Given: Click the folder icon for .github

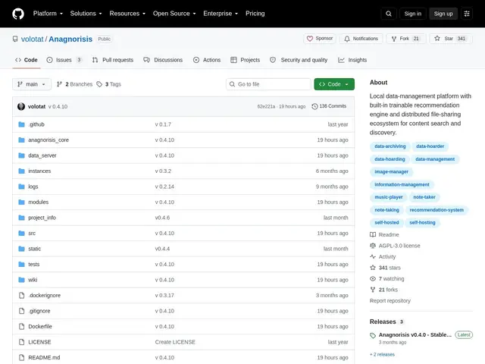Looking at the screenshot, I should coord(21,124).
